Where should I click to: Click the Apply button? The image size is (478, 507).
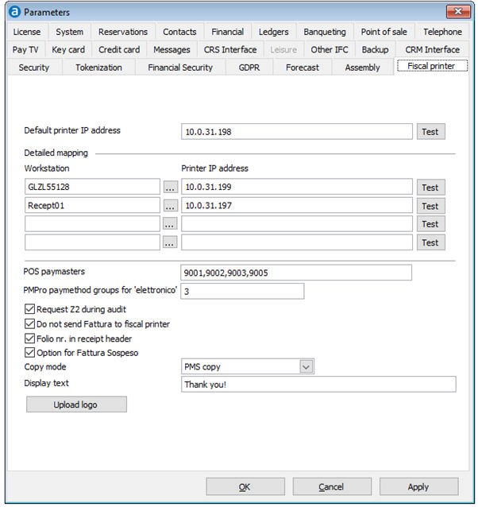(418, 486)
